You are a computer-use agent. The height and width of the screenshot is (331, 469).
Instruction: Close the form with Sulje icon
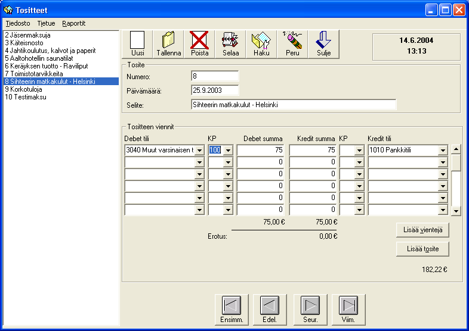click(x=323, y=44)
